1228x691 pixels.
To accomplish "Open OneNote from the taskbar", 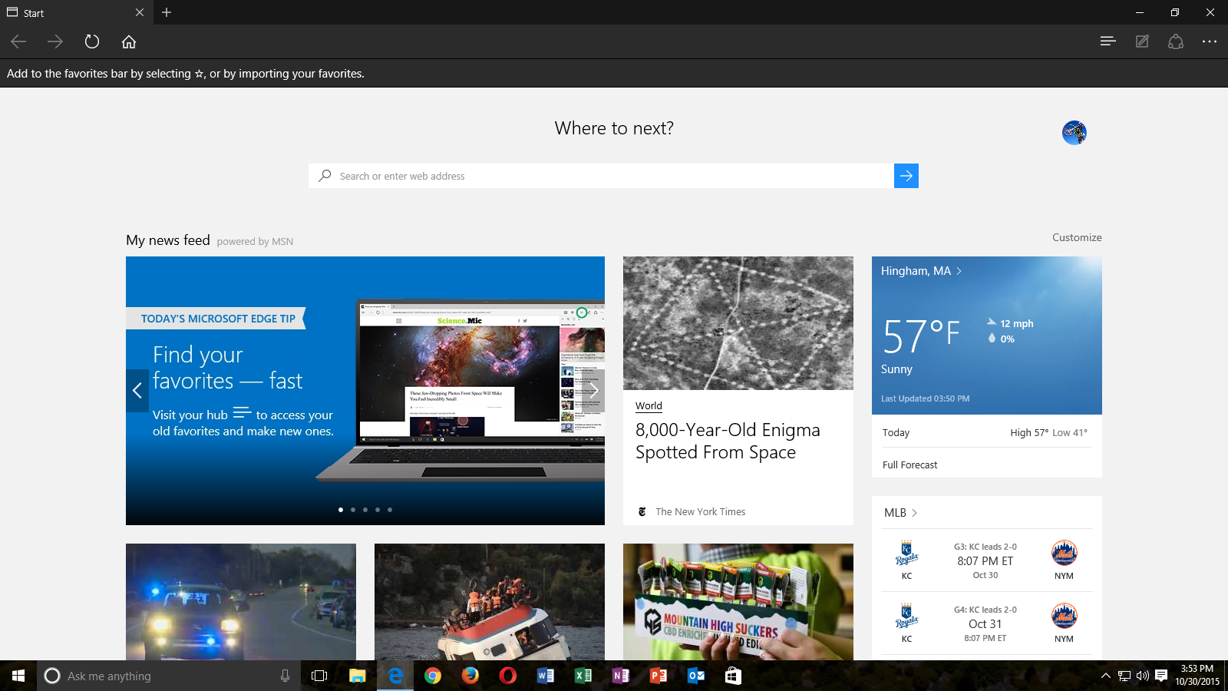I will pyautogui.click(x=621, y=676).
